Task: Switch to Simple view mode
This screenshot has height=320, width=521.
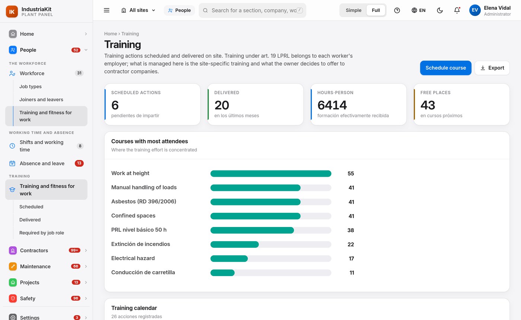Action: 354,10
